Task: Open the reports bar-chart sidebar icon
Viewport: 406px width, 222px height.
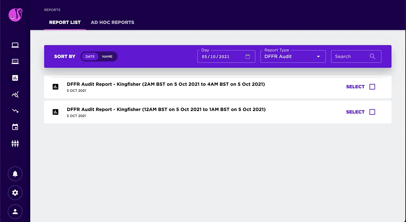Action: coord(15,78)
